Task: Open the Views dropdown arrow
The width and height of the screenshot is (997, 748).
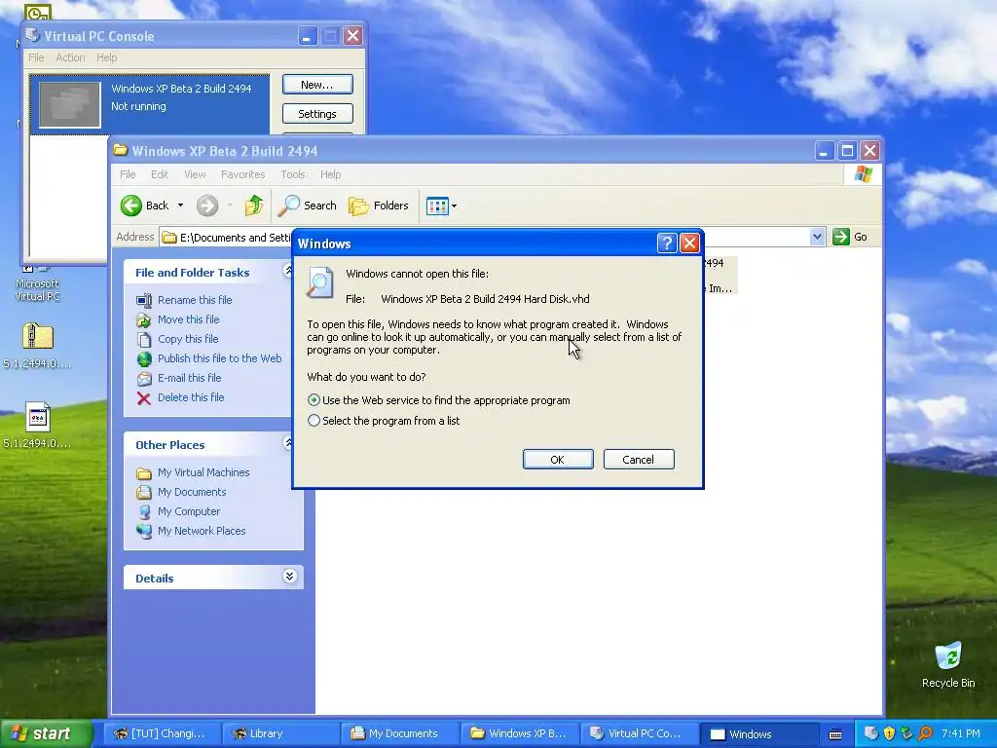Action: click(454, 206)
